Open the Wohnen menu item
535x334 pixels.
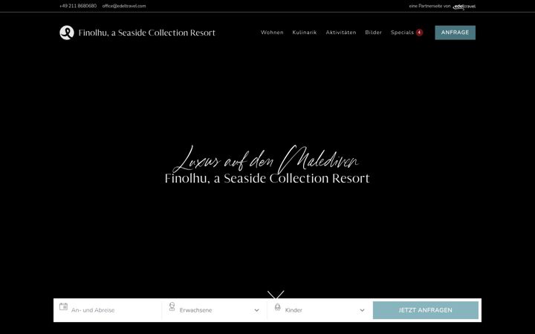pos(272,33)
